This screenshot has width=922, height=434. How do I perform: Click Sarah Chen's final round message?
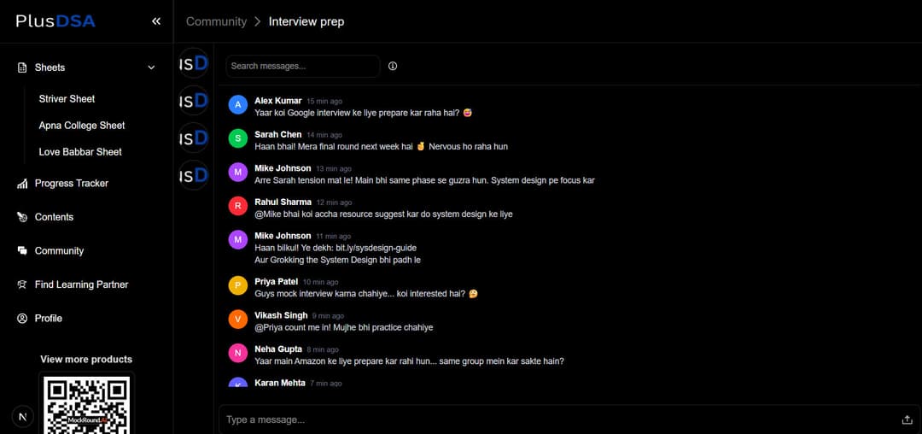click(381, 146)
